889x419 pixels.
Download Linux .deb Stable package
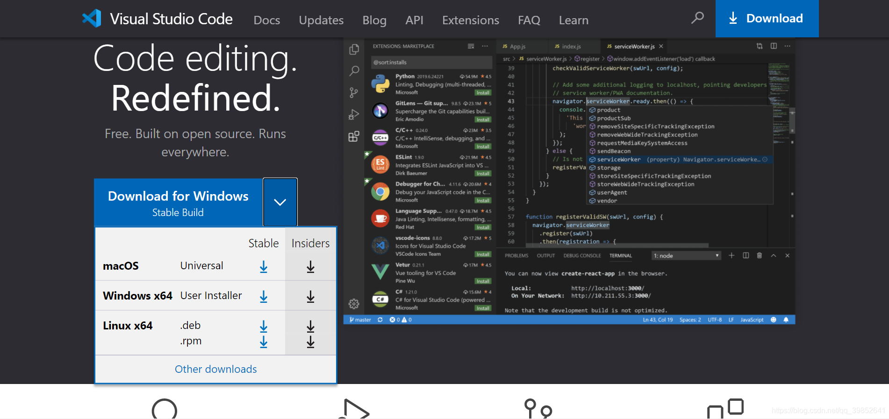tap(264, 326)
